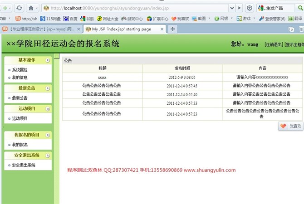Screen dimensions: 304x204
Task: Collapse the 安全退出系统 panel
Action: click(x=48, y=155)
